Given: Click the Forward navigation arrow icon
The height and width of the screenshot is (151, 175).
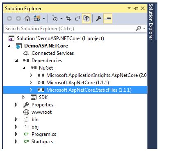Looking at the screenshot, I should pos(18,18).
